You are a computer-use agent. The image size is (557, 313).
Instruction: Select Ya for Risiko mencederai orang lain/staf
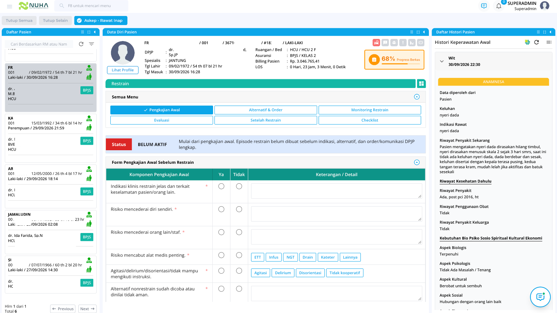[221, 232]
